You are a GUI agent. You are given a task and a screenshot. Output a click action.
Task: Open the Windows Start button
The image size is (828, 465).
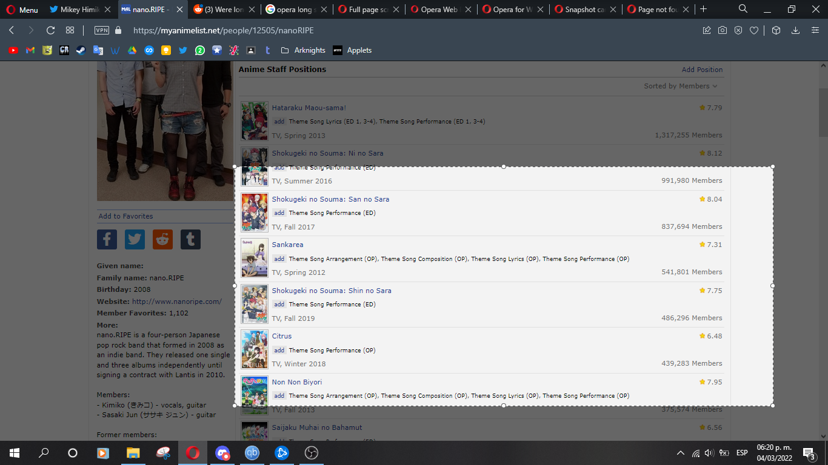(15, 453)
